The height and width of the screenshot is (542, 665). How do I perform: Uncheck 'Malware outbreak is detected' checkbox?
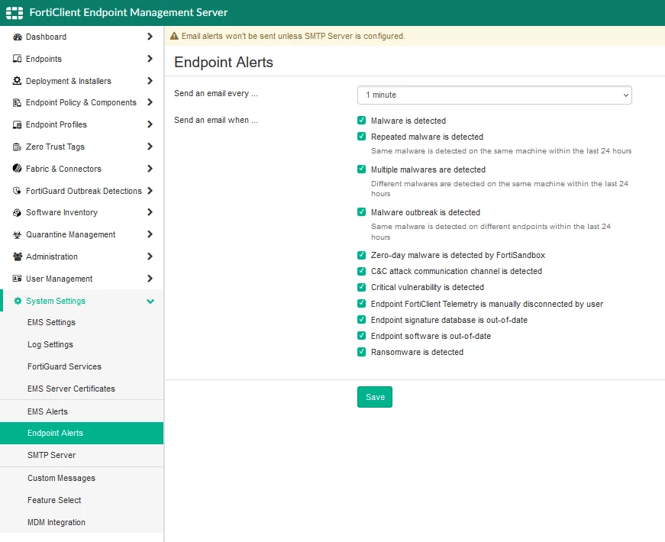pyautogui.click(x=361, y=212)
